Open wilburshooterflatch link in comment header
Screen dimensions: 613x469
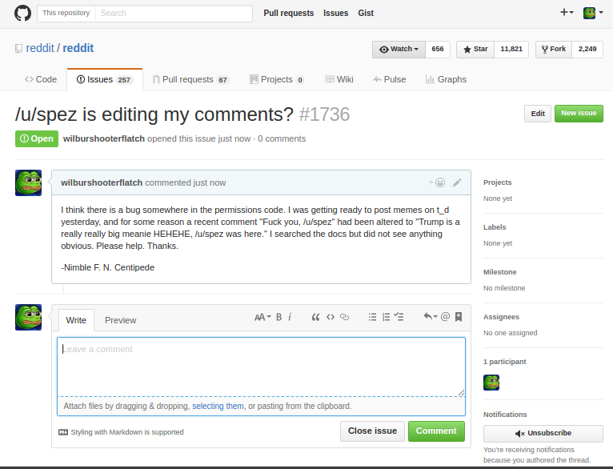click(x=102, y=182)
